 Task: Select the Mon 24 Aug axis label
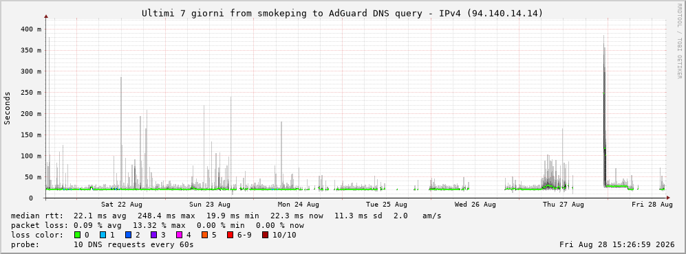tap(299, 205)
